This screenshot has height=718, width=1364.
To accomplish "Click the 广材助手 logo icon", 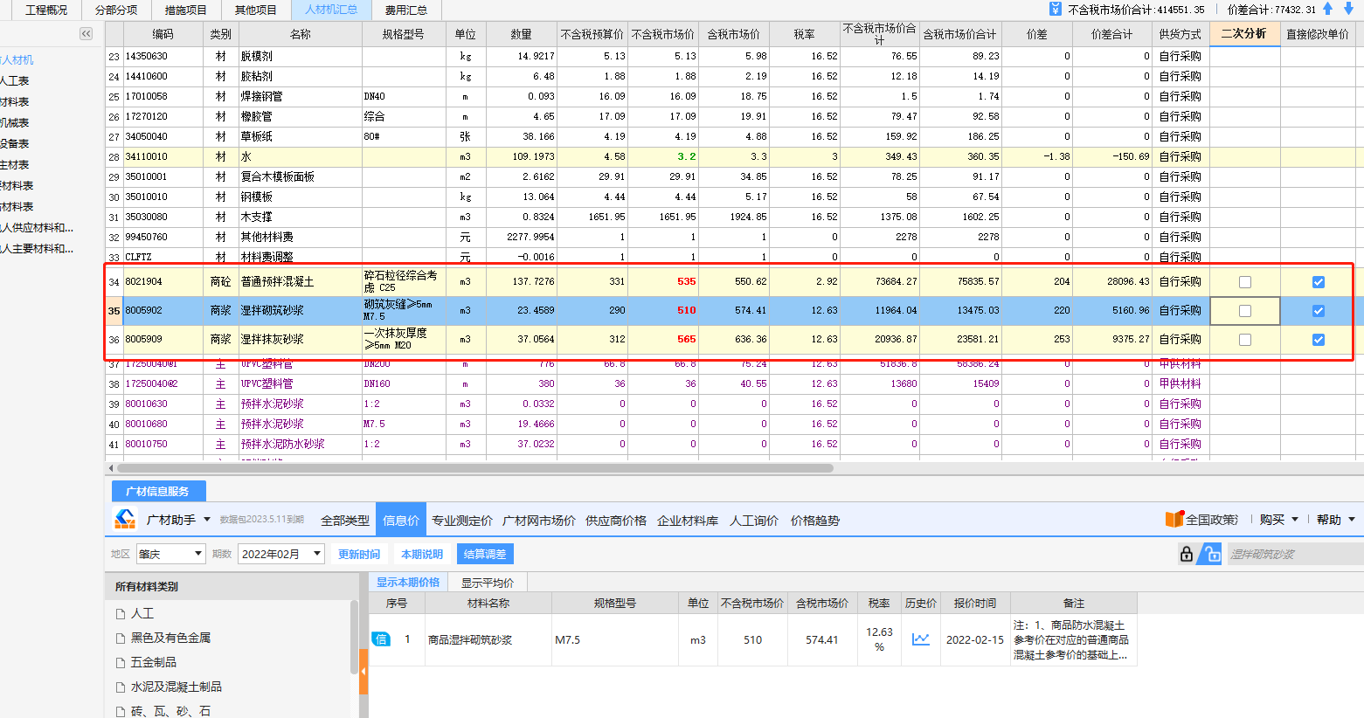I will point(125,519).
